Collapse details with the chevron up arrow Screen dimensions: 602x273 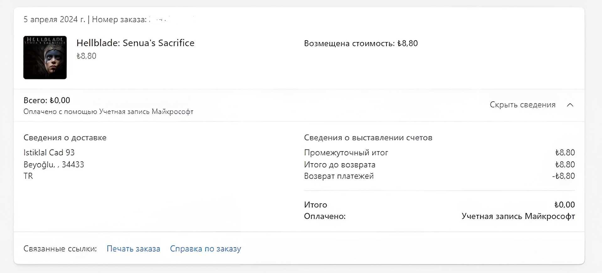tap(570, 105)
